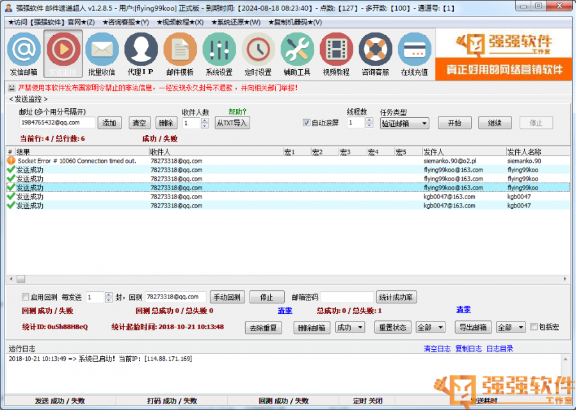Open 视频教程 film strip icon
Image resolution: width=576 pixels, height=410 pixels.
tap(337, 49)
